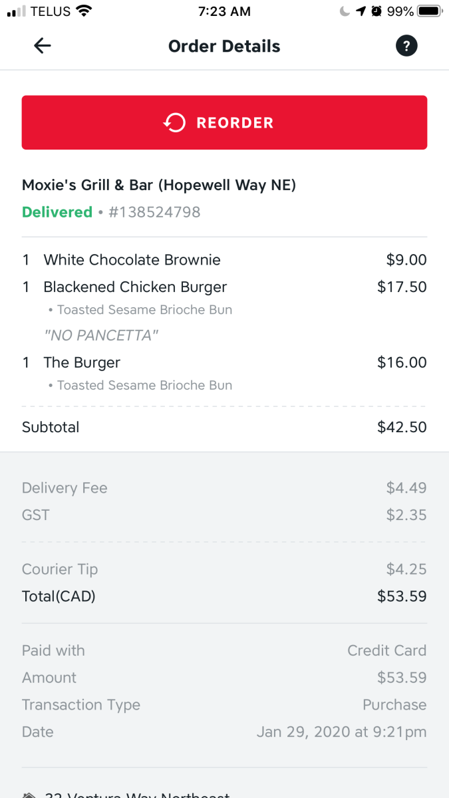Tap the order number #138524798
The height and width of the screenshot is (798, 449).
154,212
